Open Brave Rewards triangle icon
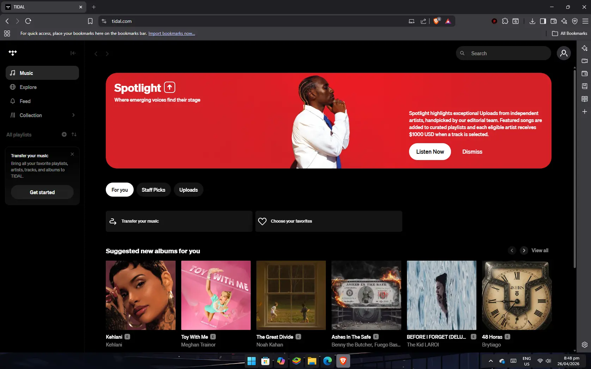The width and height of the screenshot is (591, 369). (x=448, y=21)
